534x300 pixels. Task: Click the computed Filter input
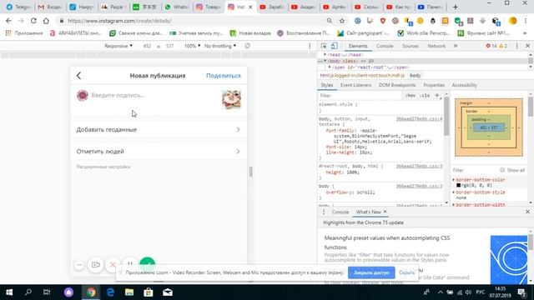pos(474,170)
